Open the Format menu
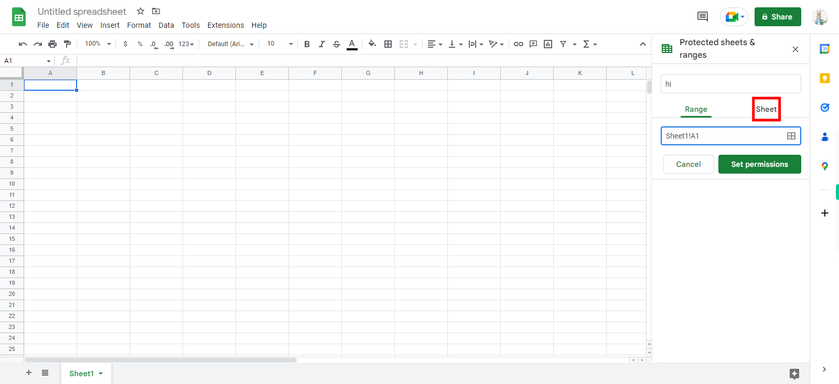 pyautogui.click(x=139, y=25)
